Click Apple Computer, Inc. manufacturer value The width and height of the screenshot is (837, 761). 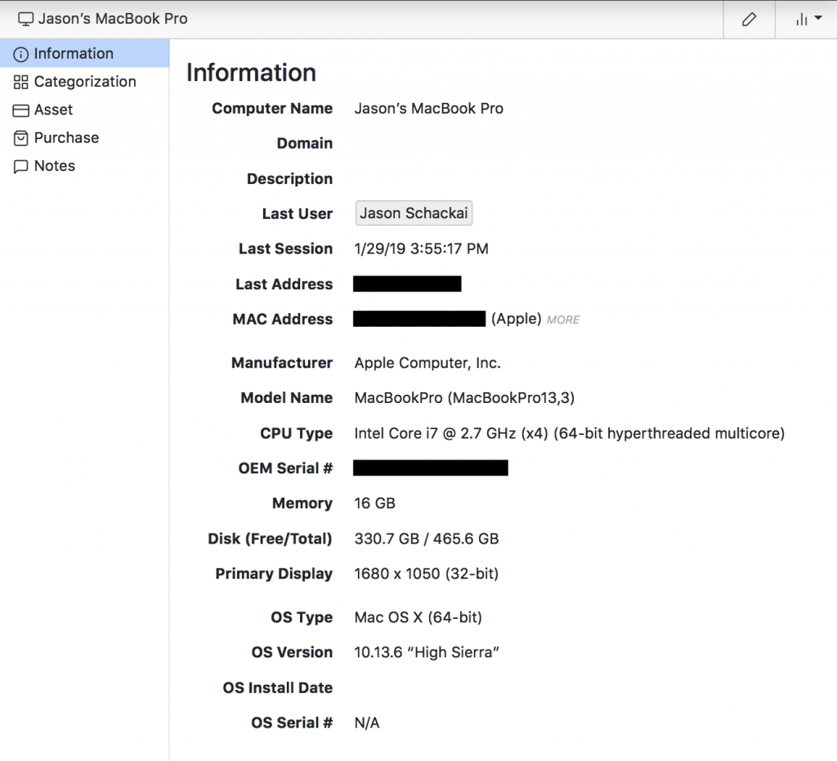point(427,363)
